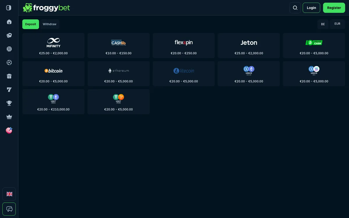Click the FroggyBet frog logo

pyautogui.click(x=47, y=8)
